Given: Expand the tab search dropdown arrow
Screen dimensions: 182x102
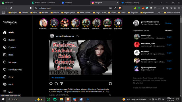Looking at the screenshot, I should coord(161,3).
